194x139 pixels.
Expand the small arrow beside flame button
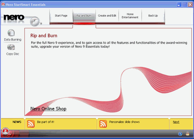[x=10, y=134]
